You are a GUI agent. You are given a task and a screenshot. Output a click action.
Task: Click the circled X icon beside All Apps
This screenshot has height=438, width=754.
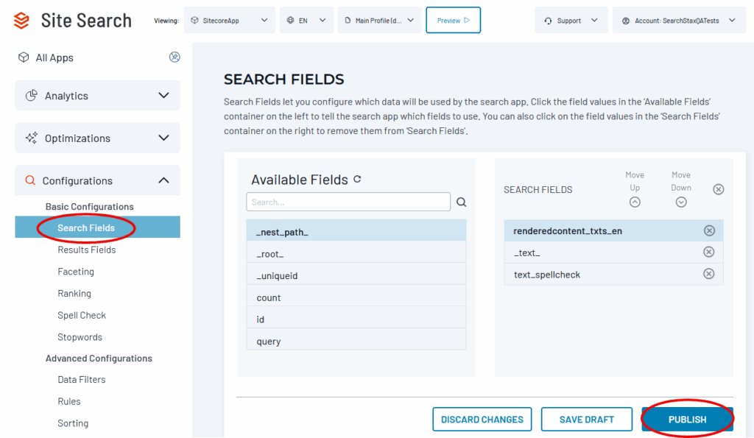[x=175, y=57]
